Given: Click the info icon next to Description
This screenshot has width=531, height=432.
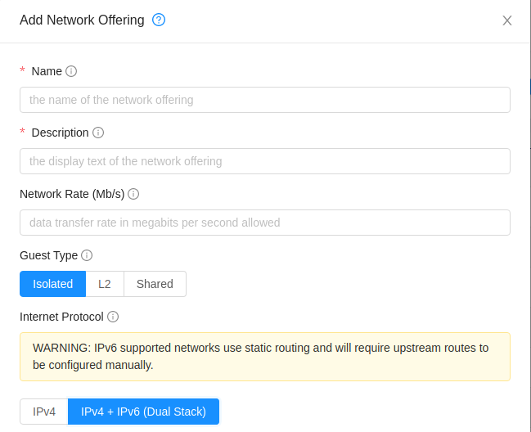Looking at the screenshot, I should click(x=98, y=133).
